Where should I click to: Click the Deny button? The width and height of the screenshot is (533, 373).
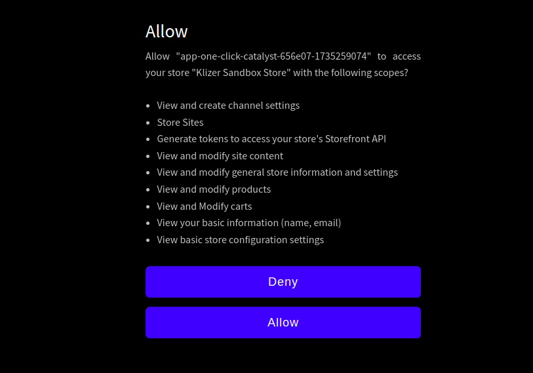pos(283,282)
